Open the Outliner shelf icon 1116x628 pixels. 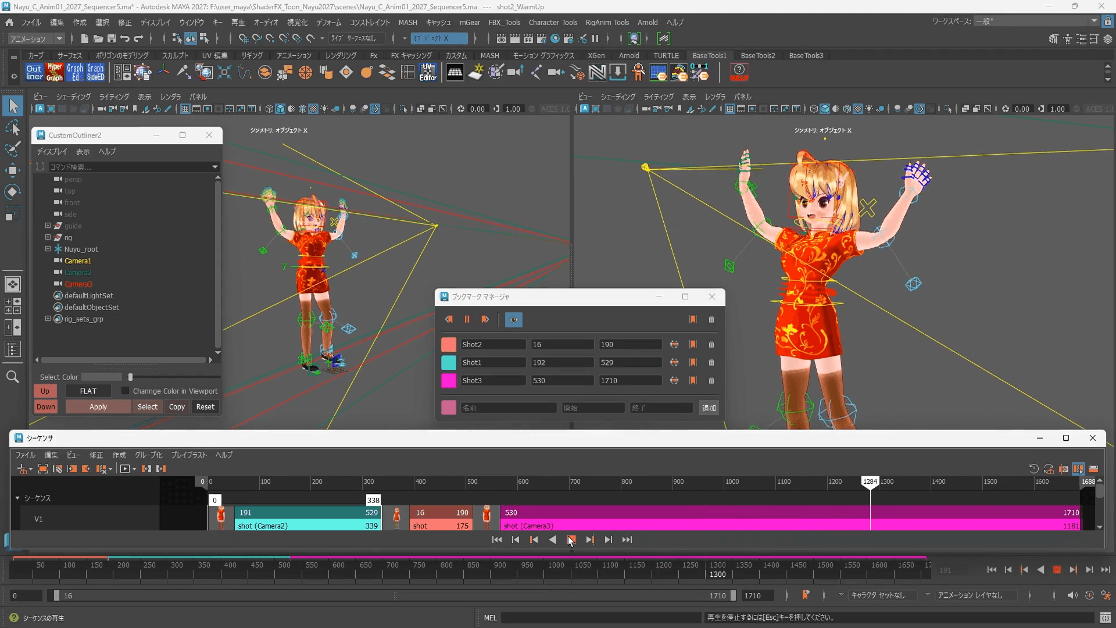click(x=34, y=72)
